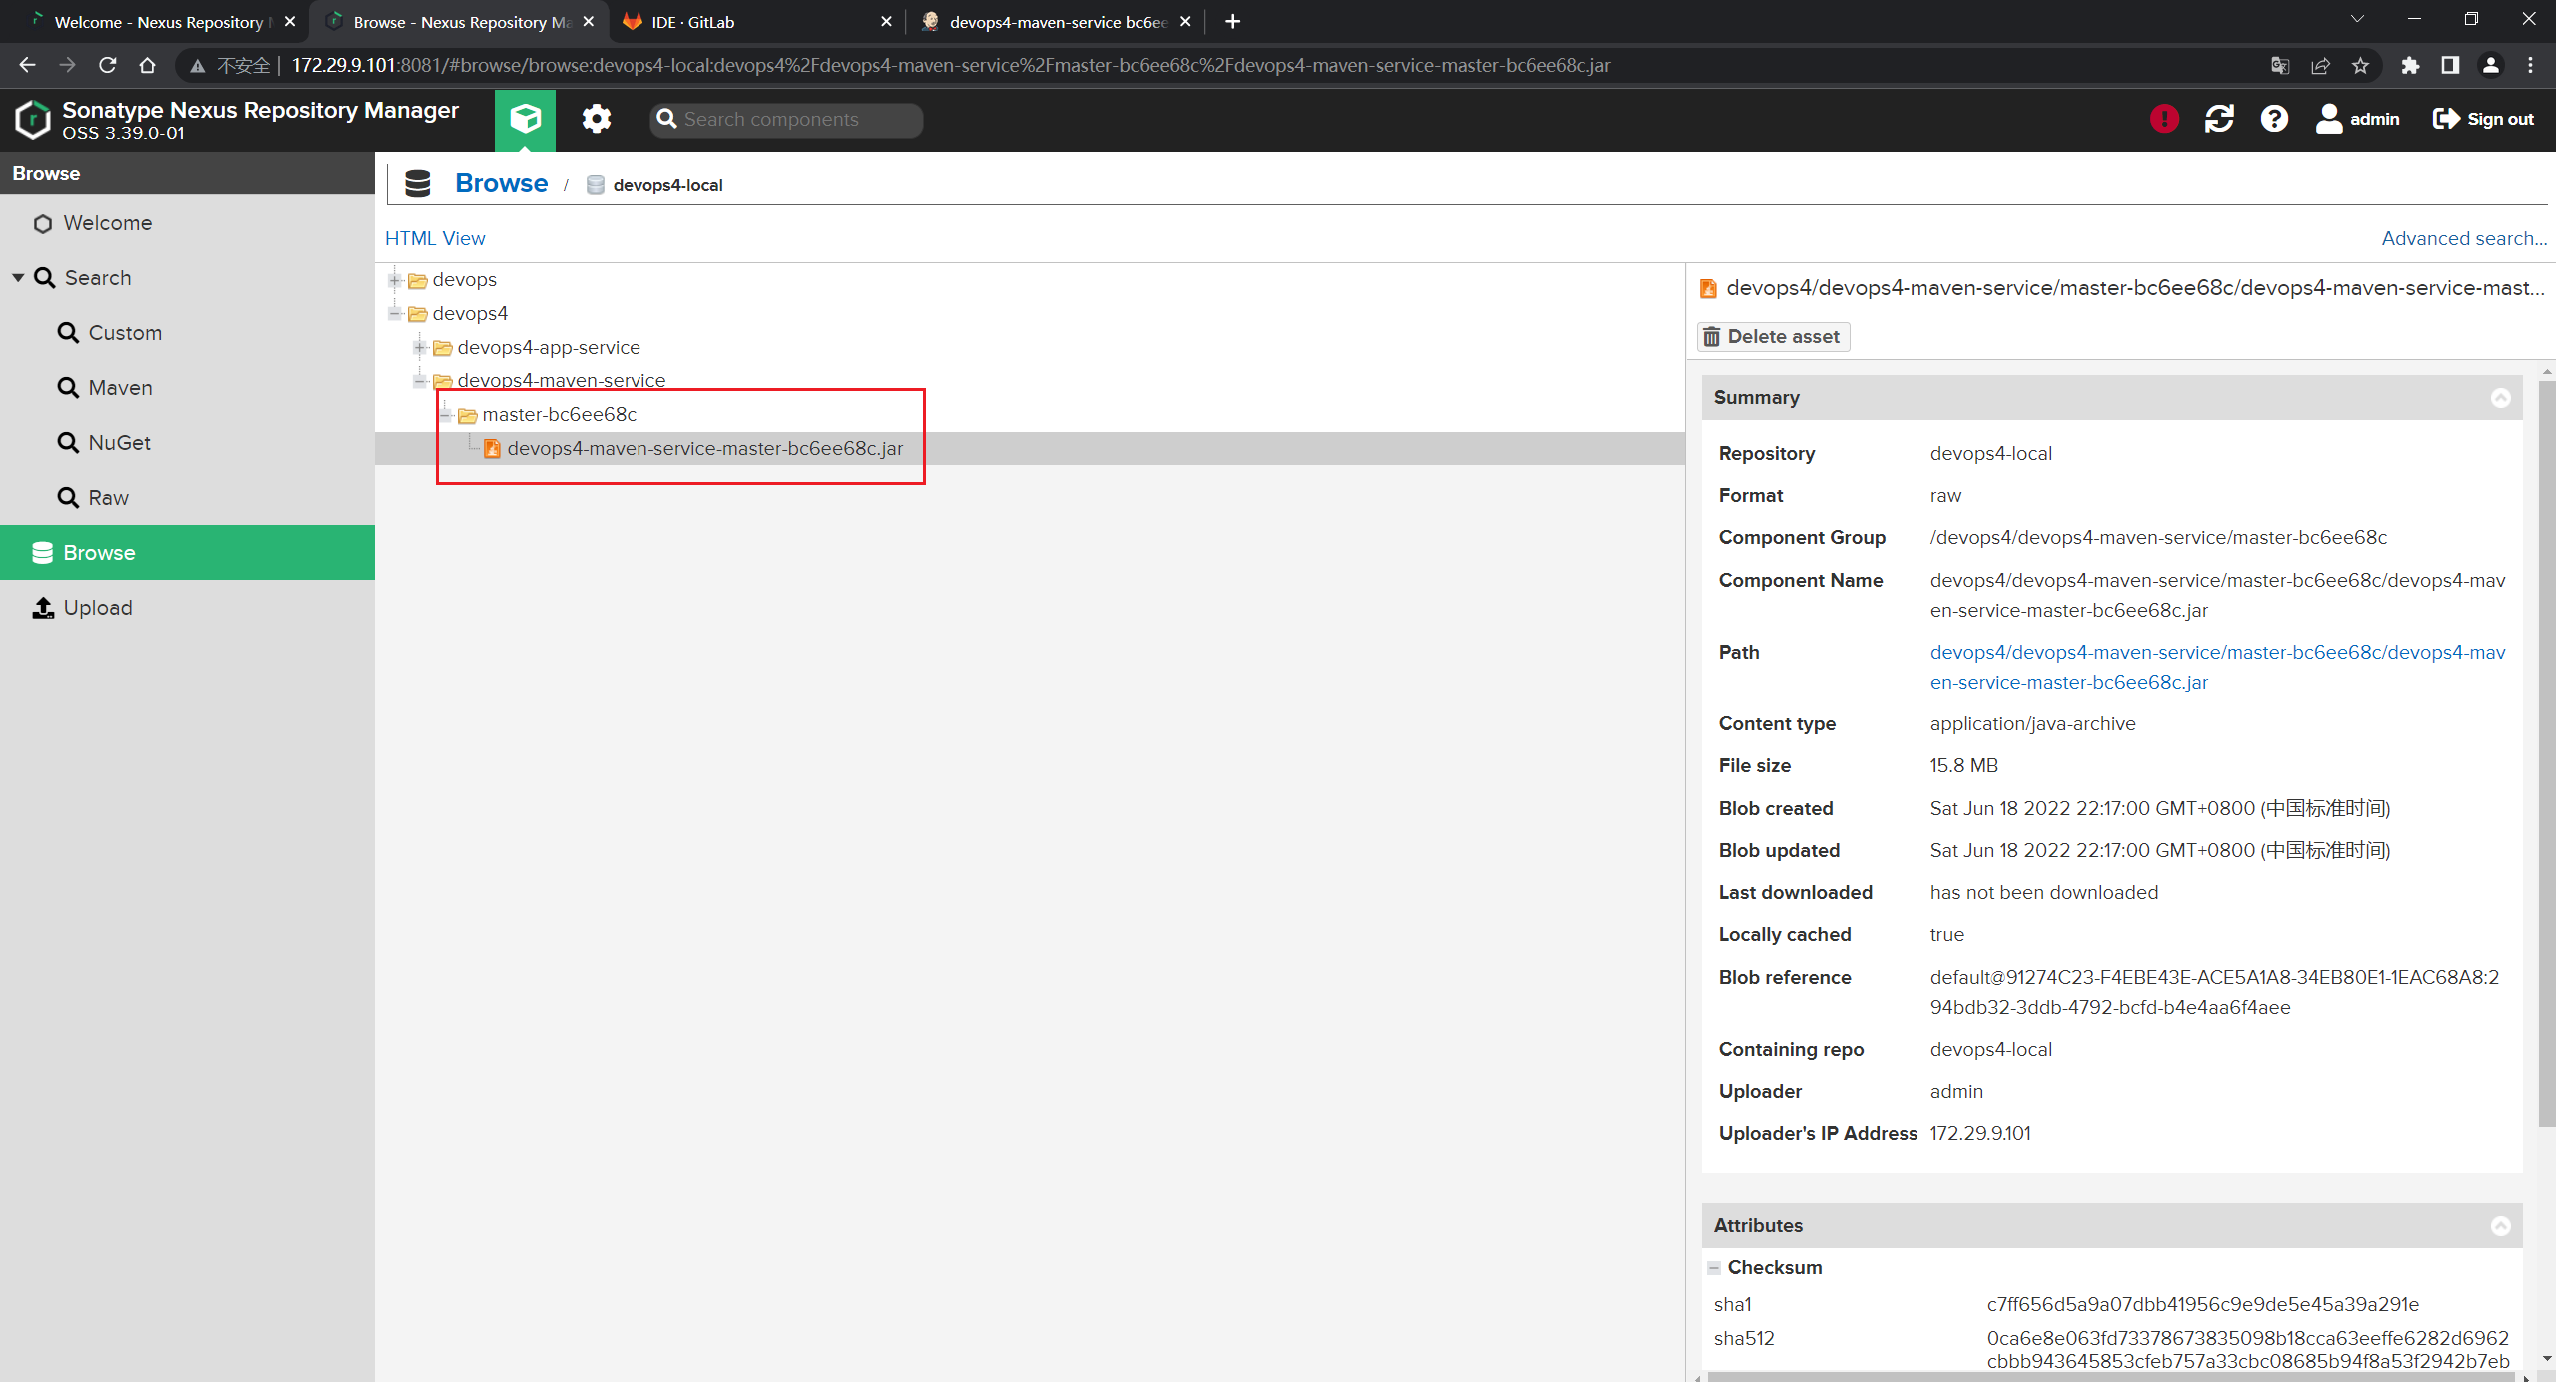Screen dimensions: 2556x1382
Task: Select devops4-maven-service-master-bc6ee68c.jar file
Action: pyautogui.click(x=704, y=449)
